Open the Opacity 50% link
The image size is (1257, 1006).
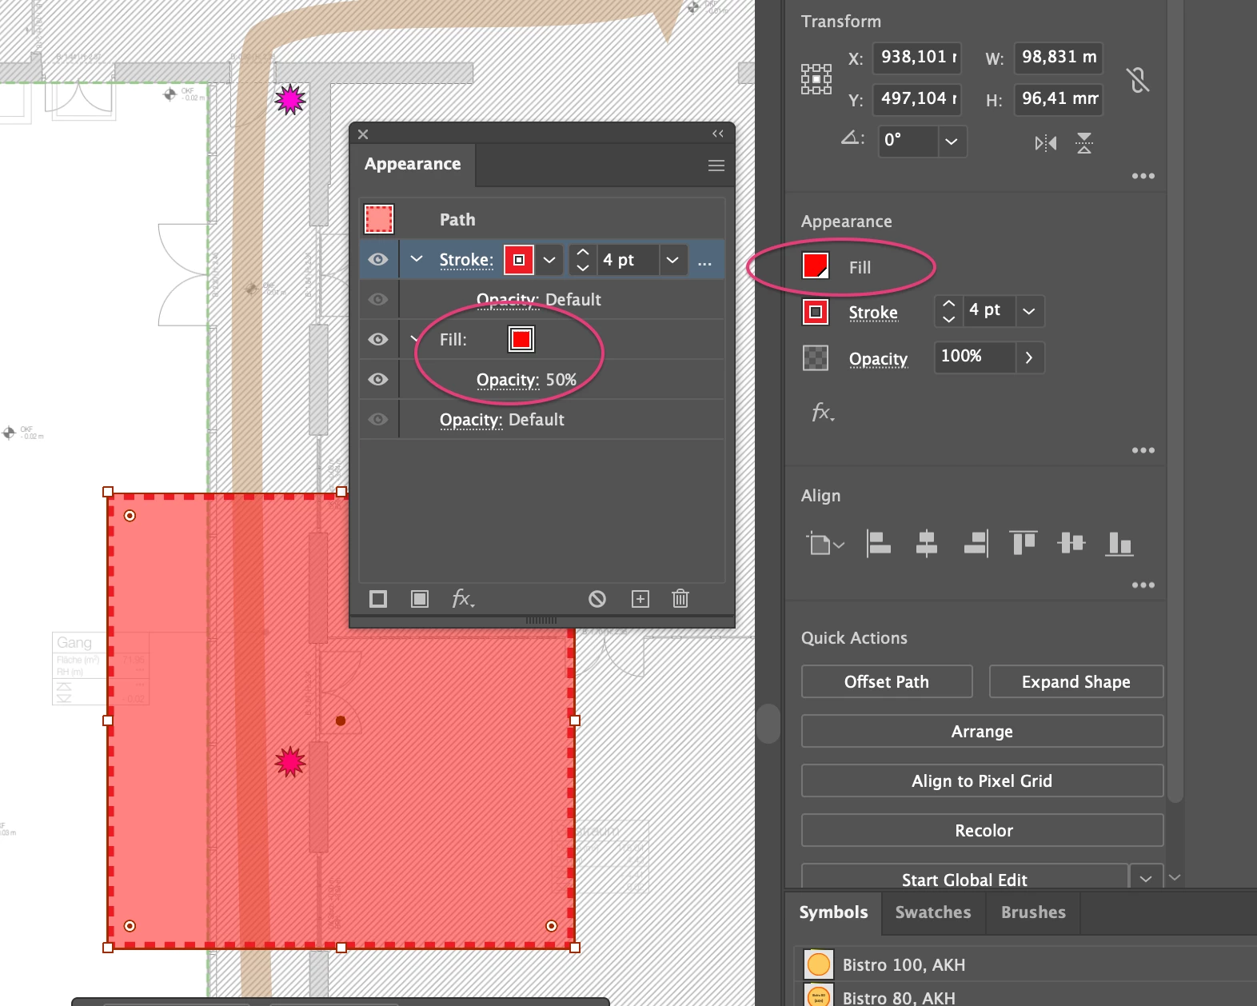coord(508,380)
